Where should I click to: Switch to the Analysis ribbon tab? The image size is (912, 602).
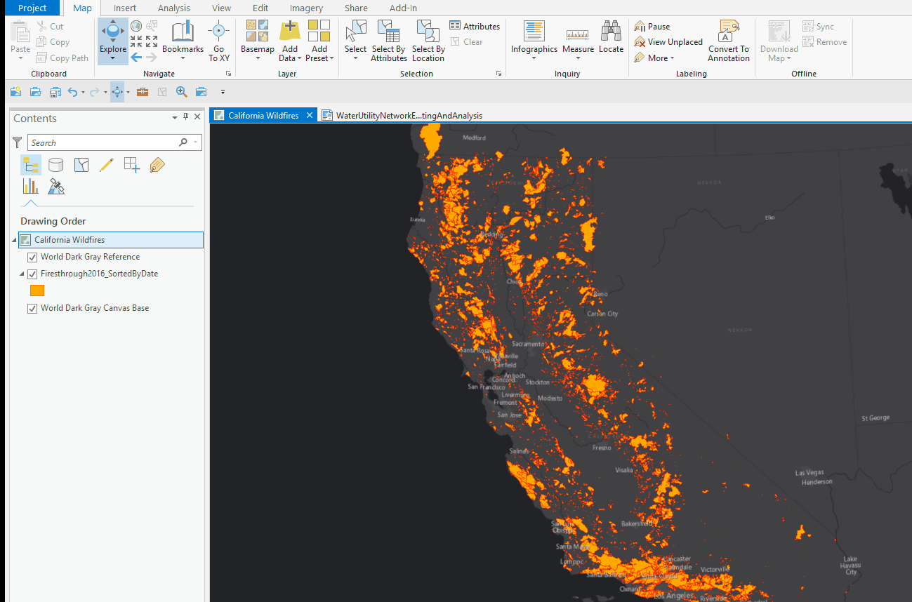(173, 8)
